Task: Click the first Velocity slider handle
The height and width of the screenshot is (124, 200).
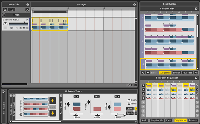Action: coord(68,104)
